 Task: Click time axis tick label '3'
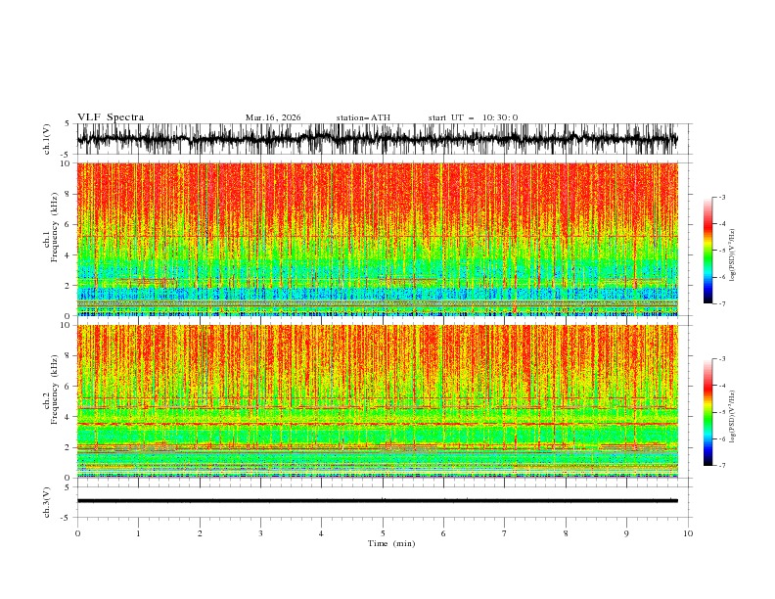260,533
